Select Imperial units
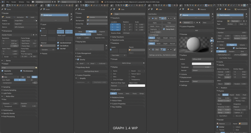Screen dimensions: 251x133 click(102, 32)
